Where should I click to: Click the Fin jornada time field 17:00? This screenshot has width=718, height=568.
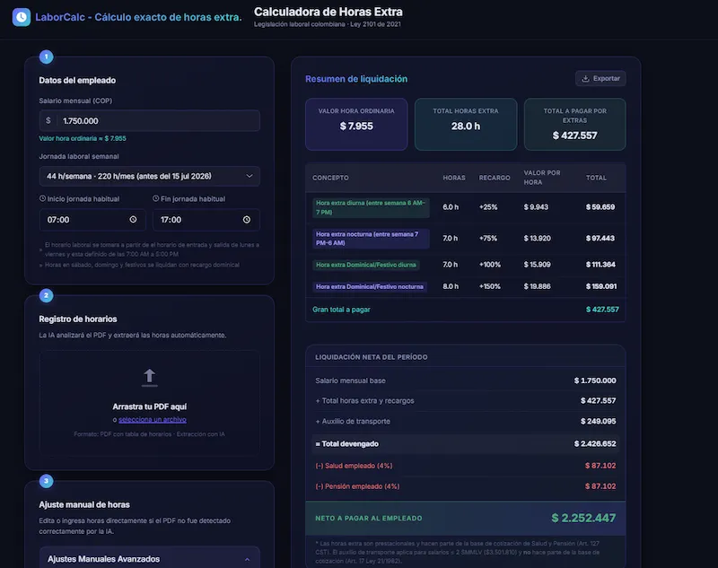tap(206, 220)
